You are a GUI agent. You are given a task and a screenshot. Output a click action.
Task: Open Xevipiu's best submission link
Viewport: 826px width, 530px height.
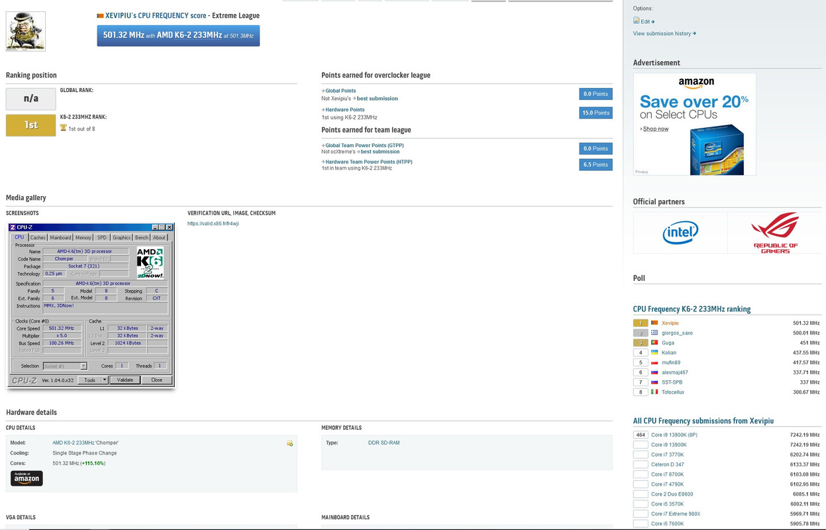[378, 98]
